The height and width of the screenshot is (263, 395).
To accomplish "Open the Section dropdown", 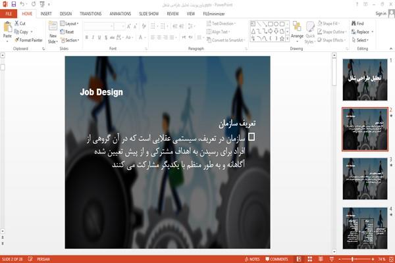I will click(70, 40).
